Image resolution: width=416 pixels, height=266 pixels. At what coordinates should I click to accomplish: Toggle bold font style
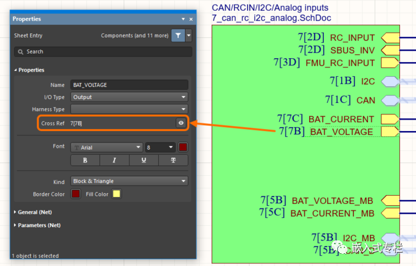click(85, 160)
